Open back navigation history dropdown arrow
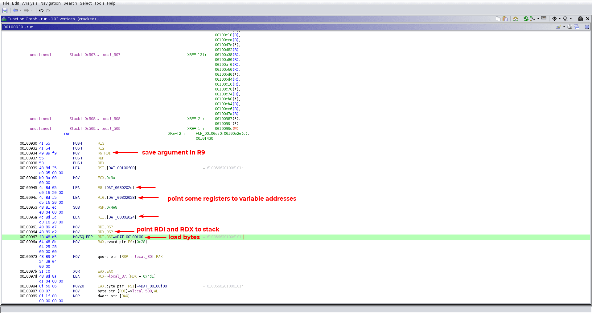The image size is (592, 313). (21, 10)
